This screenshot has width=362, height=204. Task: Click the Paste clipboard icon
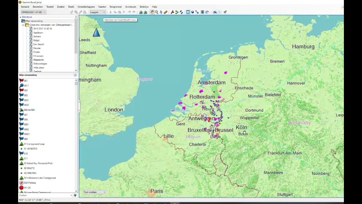point(119,12)
